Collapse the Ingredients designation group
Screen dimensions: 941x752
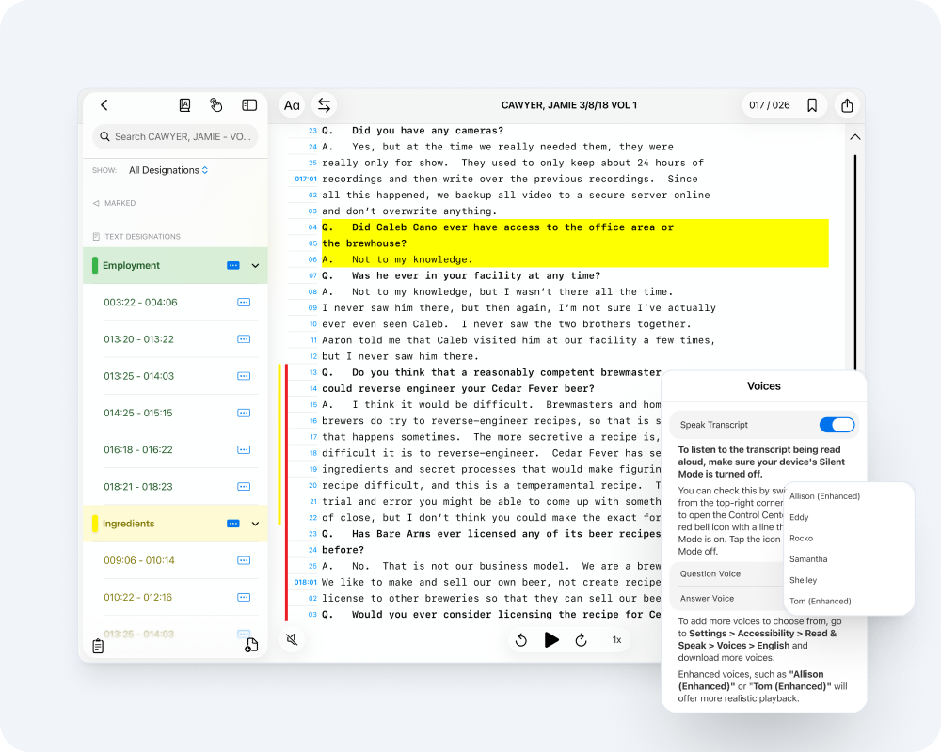point(255,524)
